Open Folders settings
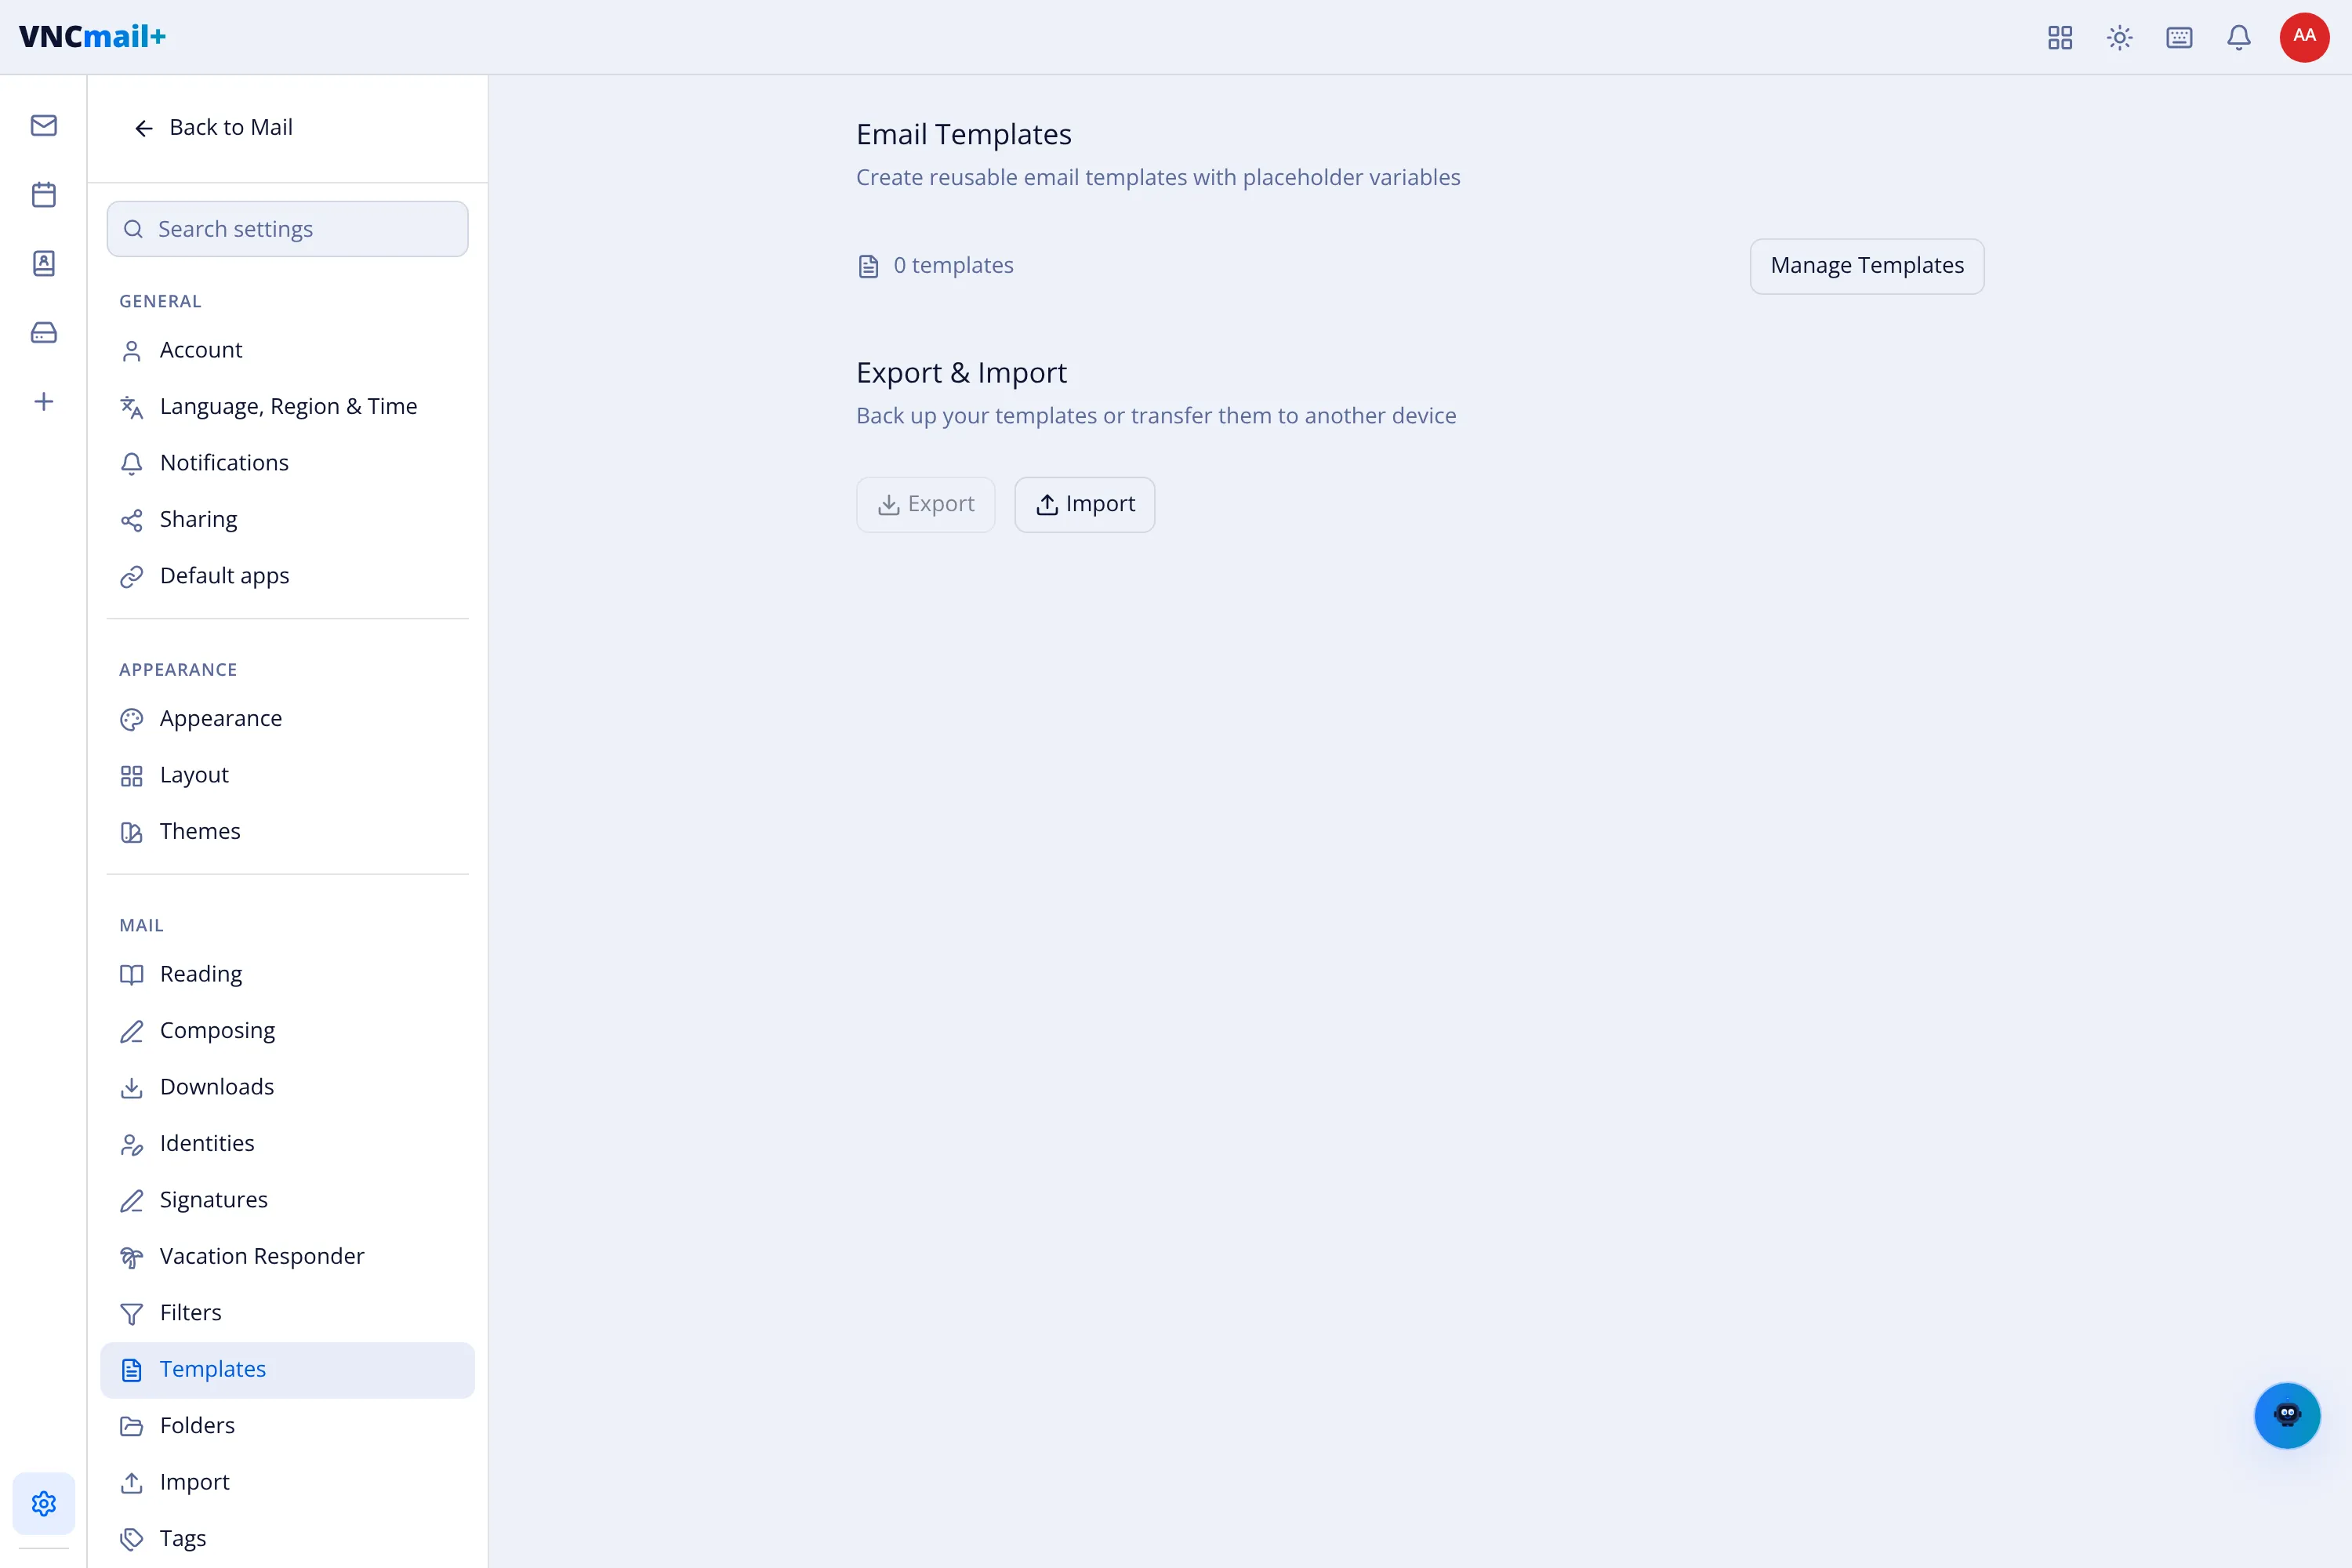Screen dimensions: 2352x1568 tap(288, 1426)
